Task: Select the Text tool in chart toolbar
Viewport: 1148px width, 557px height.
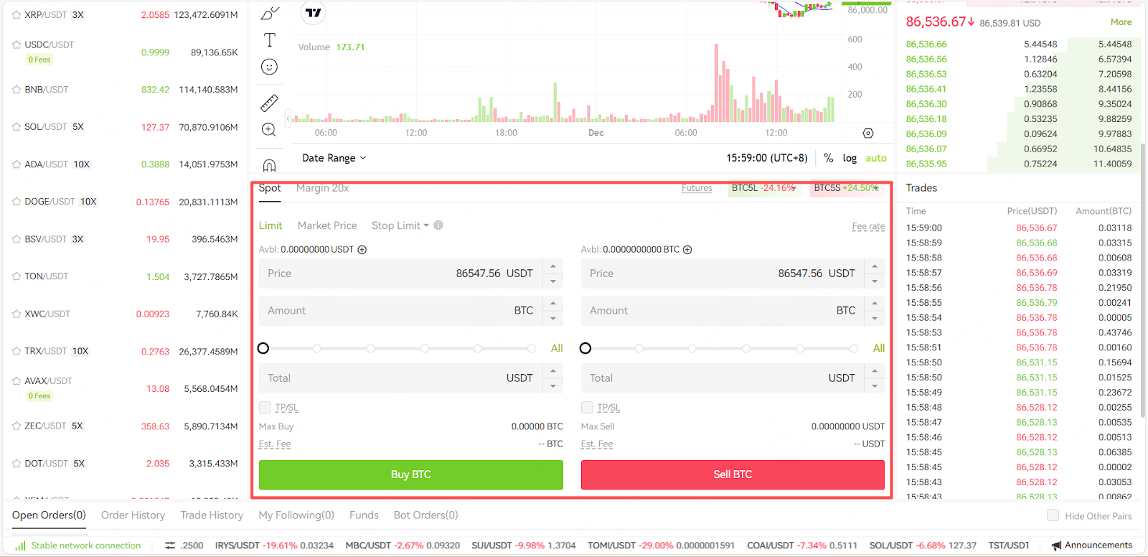Action: 269,40
